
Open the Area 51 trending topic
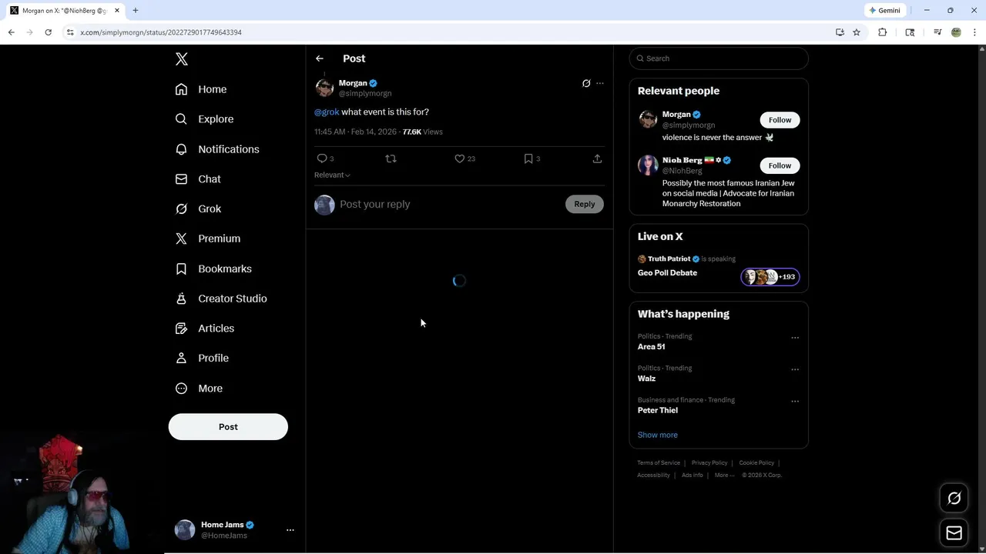[652, 347]
